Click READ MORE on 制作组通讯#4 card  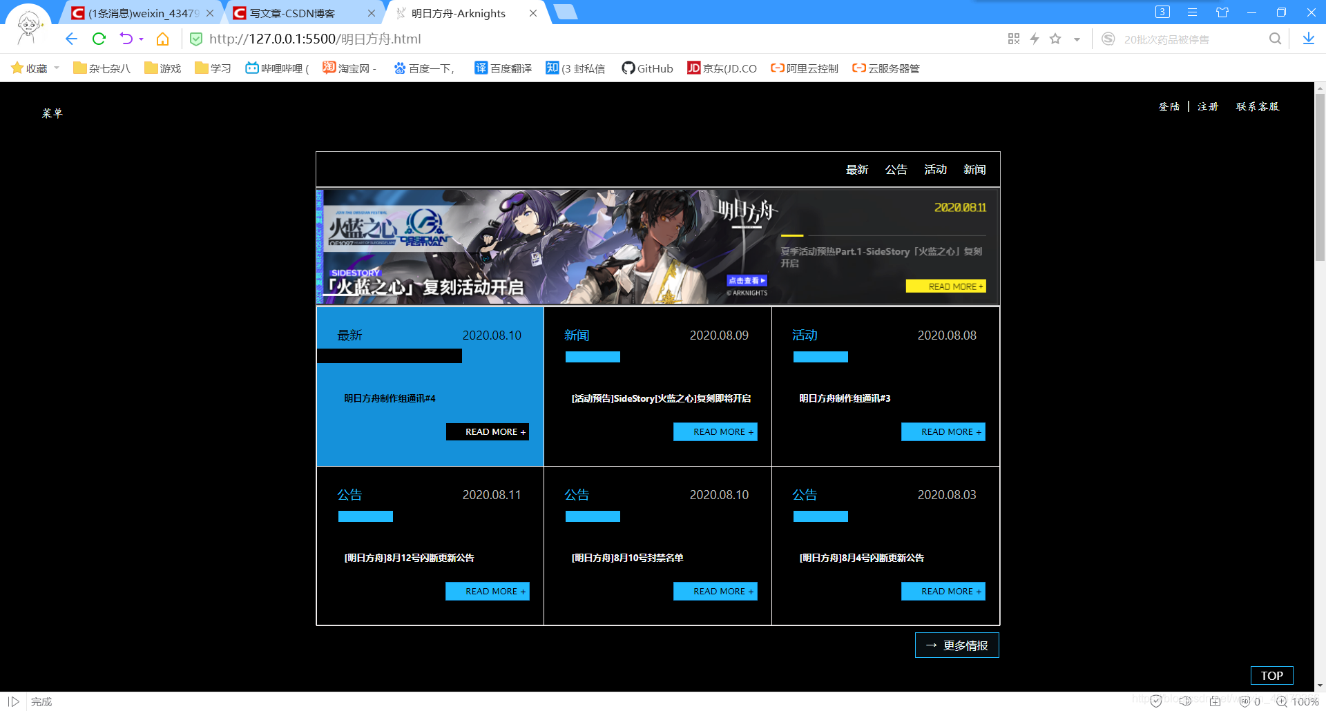488,431
